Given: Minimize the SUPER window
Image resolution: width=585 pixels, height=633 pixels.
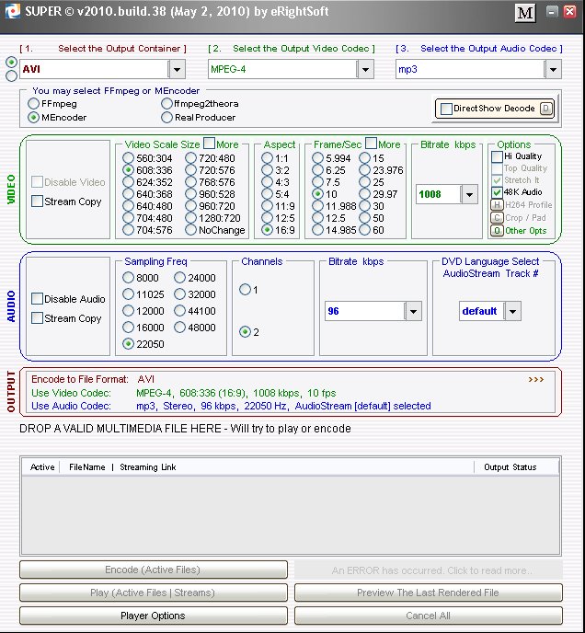Looking at the screenshot, I should pyautogui.click(x=552, y=11).
